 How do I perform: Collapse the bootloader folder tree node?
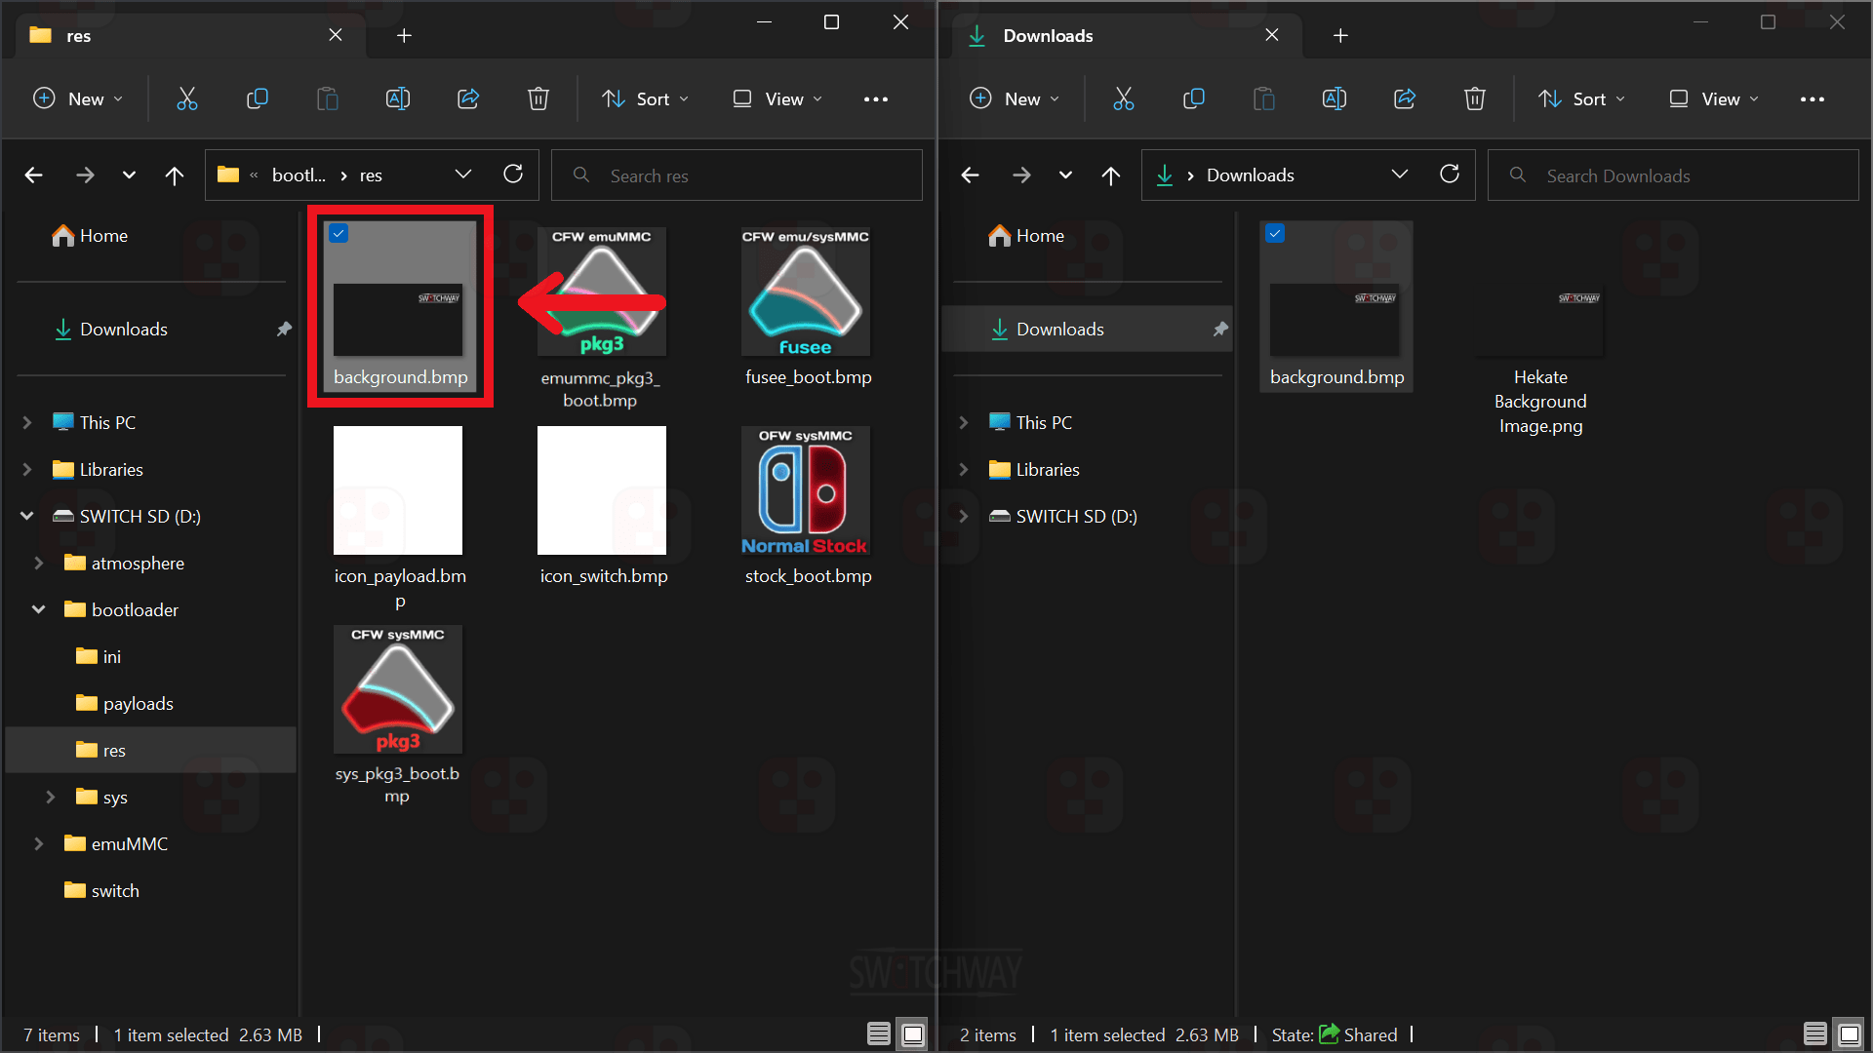(39, 609)
